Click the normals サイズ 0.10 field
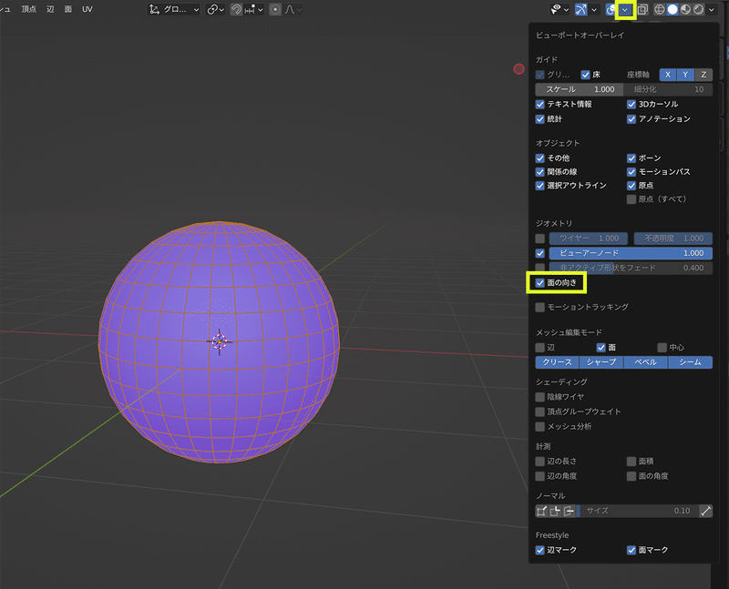729x589 pixels. click(637, 511)
